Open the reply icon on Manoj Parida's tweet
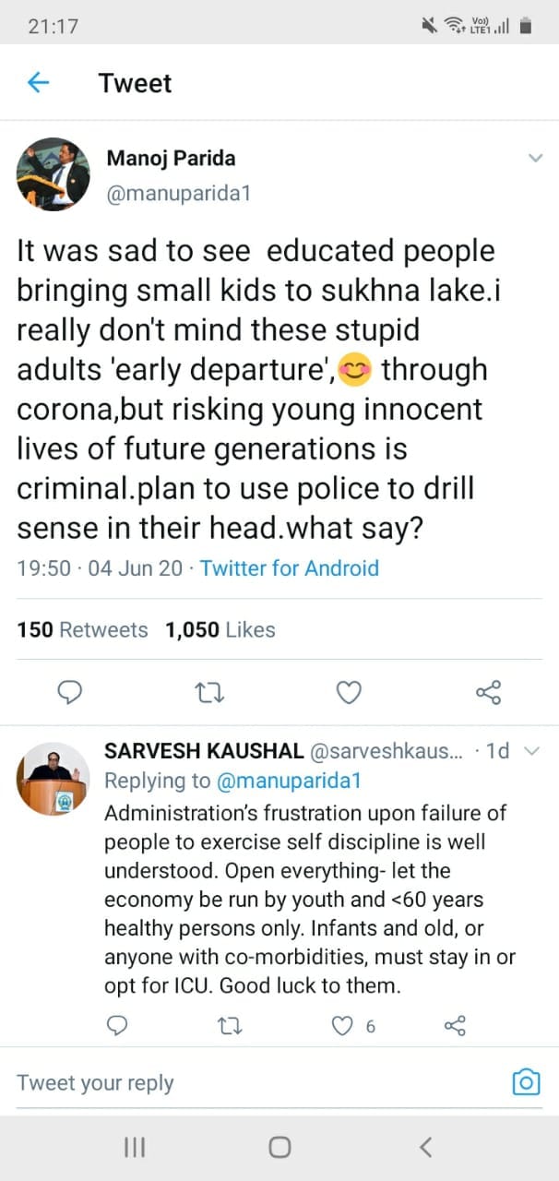559x1181 pixels. pos(70,692)
